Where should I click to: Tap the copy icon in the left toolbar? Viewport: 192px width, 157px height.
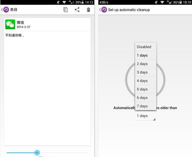[x=65, y=10]
